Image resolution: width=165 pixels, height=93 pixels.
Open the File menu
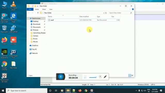pyautogui.click(x=30, y=9)
